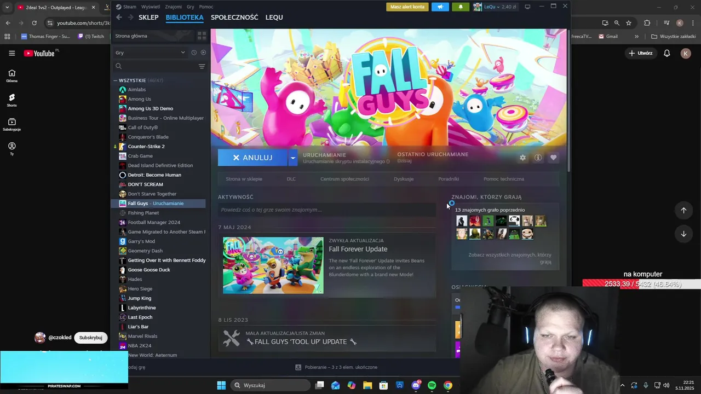Image resolution: width=701 pixels, height=394 pixels.
Task: Show Fall Guys game info icon
Action: [538, 158]
